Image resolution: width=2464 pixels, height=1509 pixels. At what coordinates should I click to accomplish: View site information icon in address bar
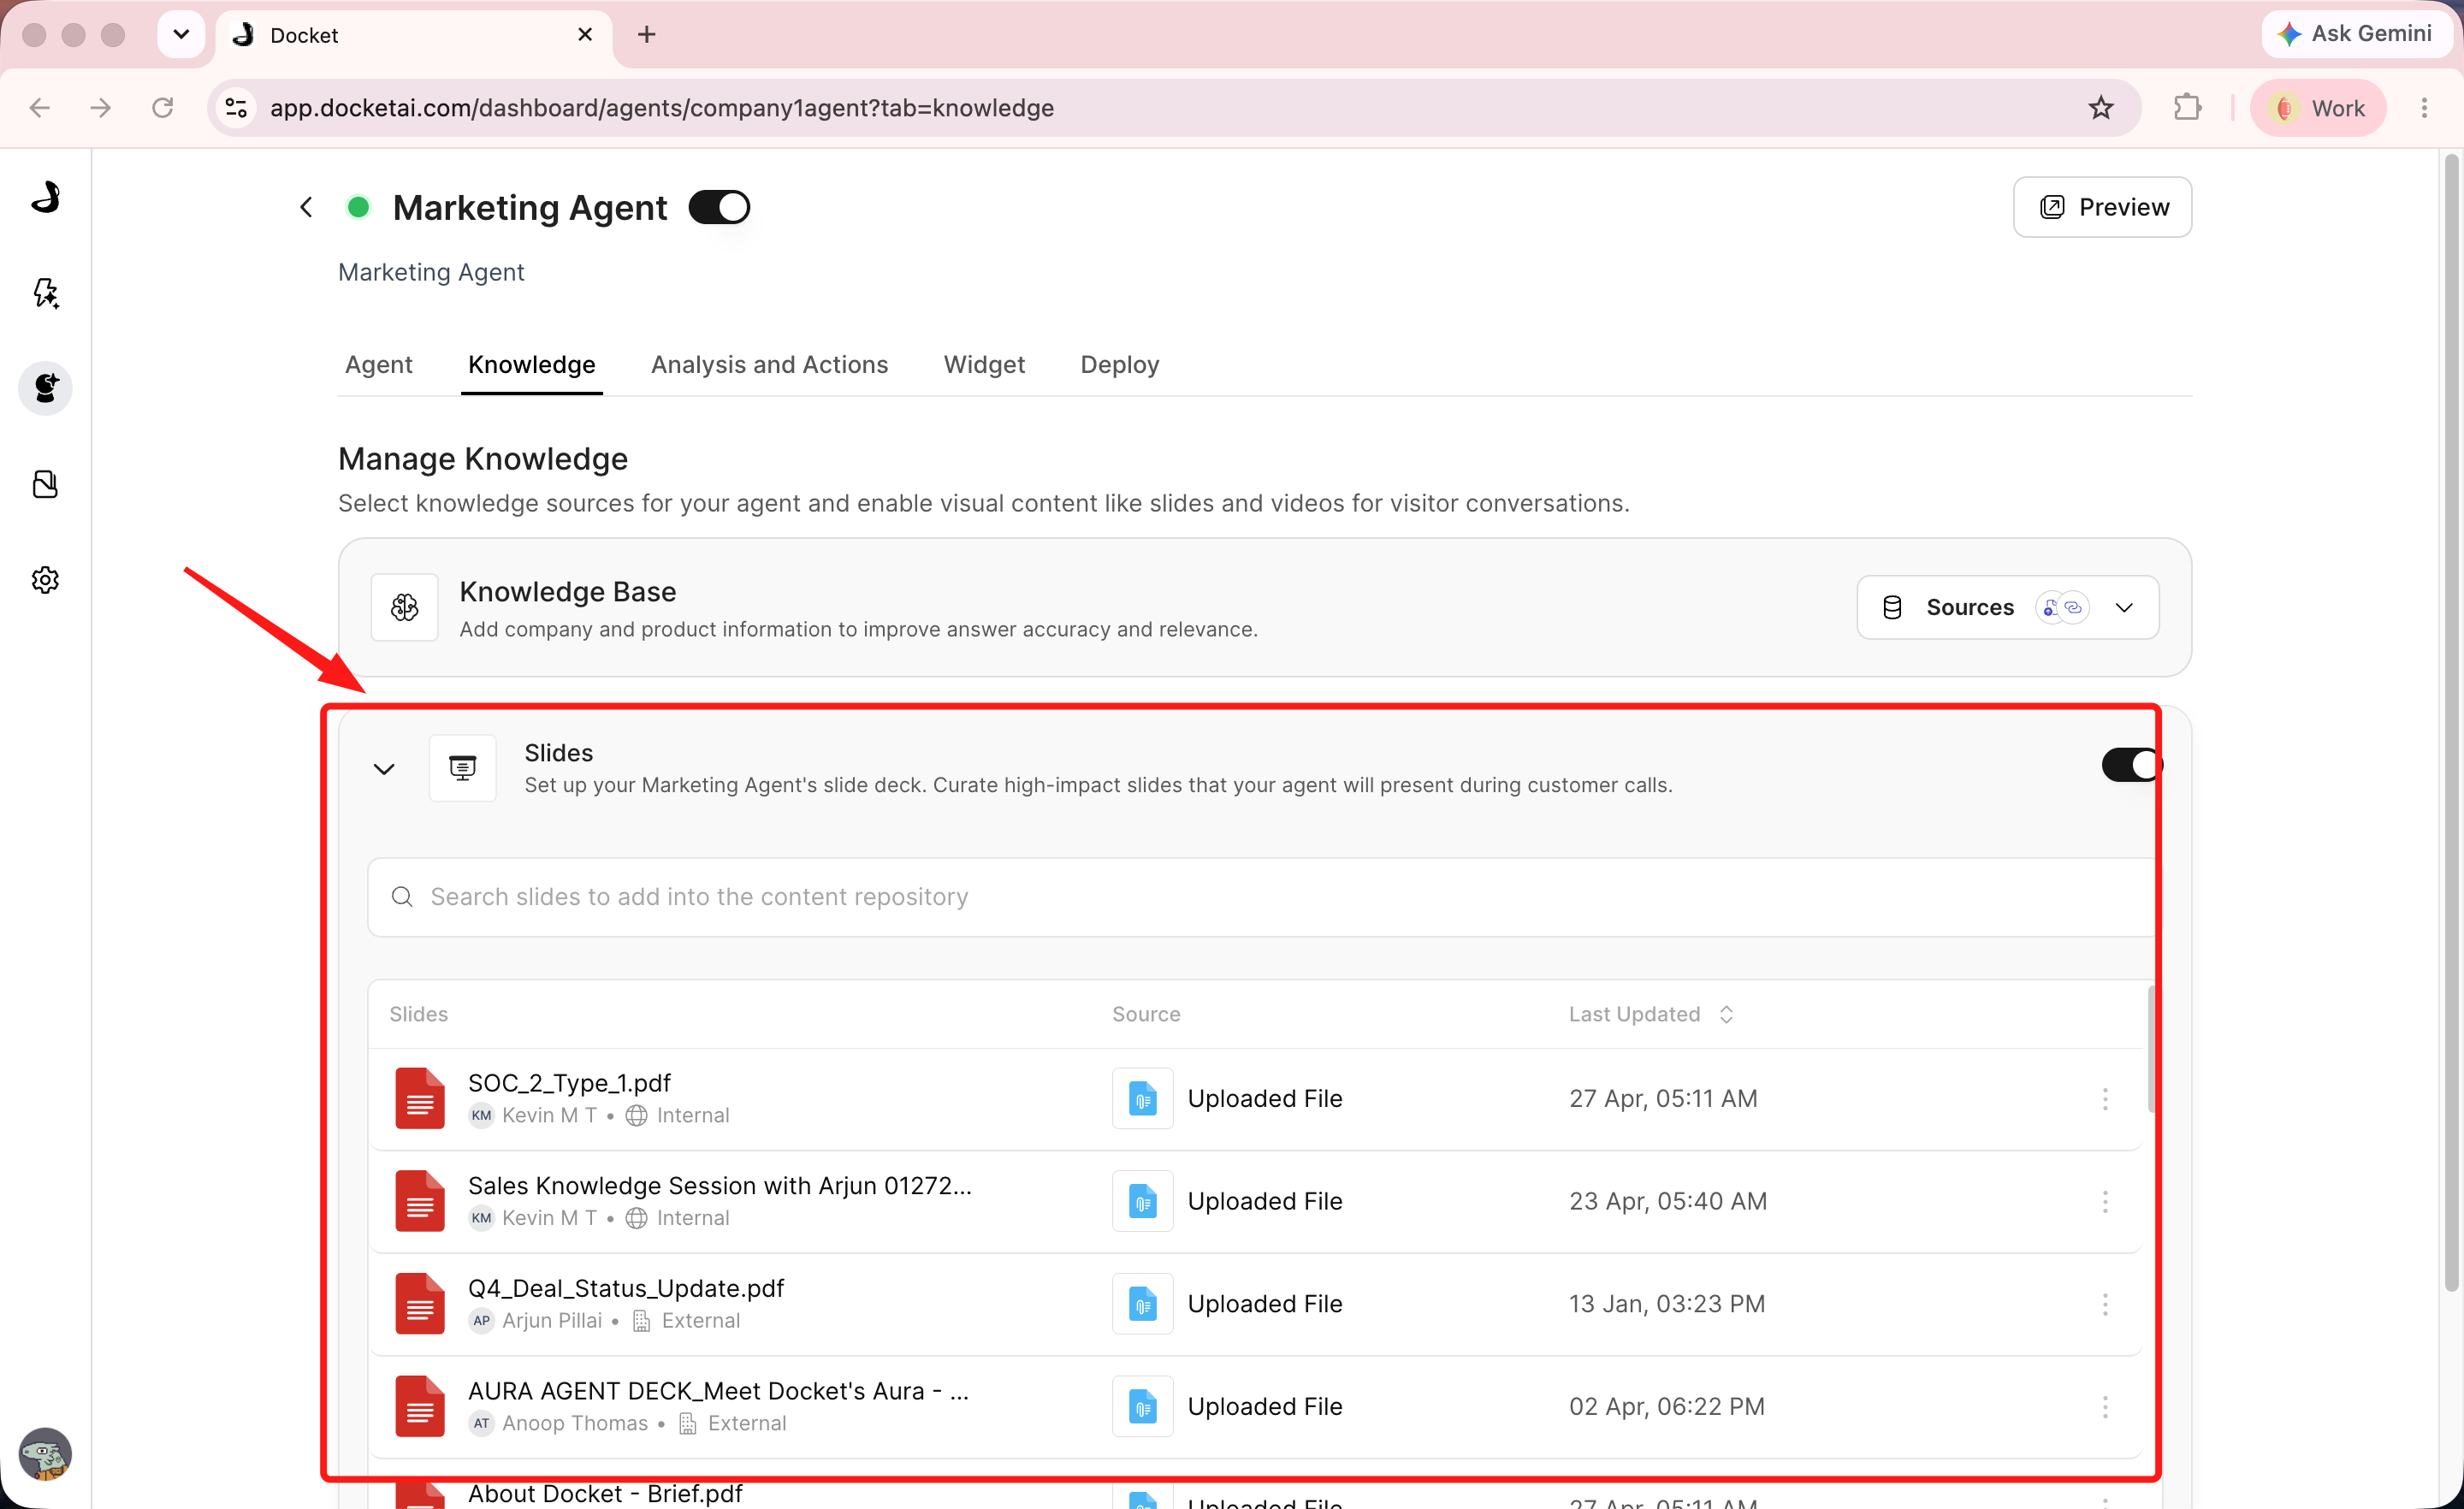[236, 108]
